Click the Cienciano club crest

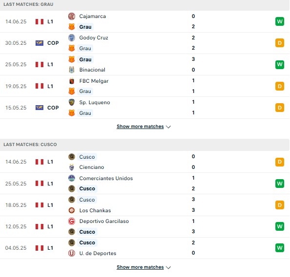[x=72, y=167]
